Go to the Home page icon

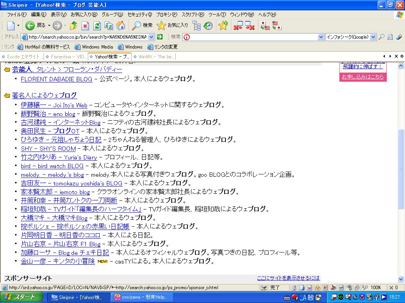[121, 26]
